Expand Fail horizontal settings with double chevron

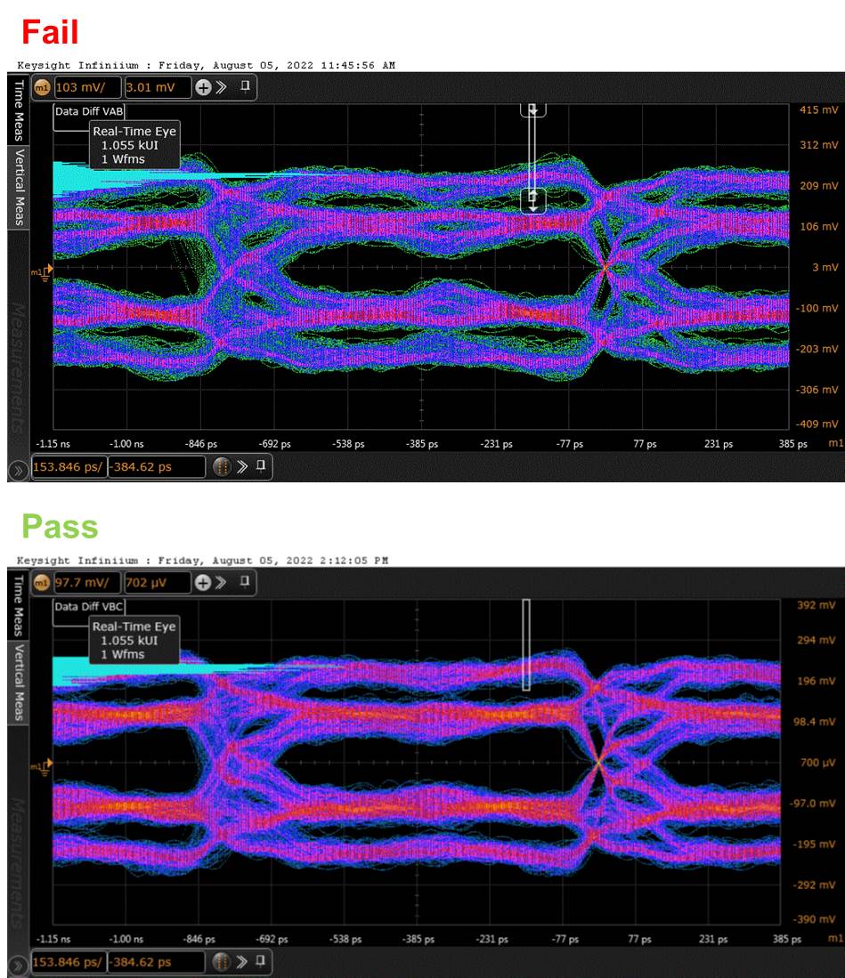pos(242,466)
